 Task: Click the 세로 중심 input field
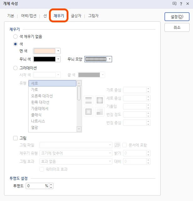(135, 98)
